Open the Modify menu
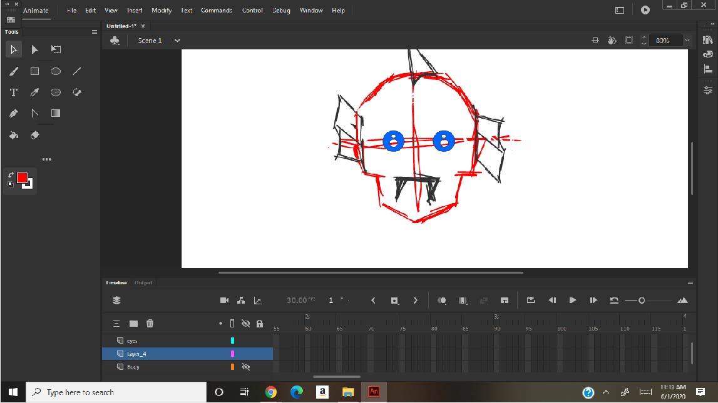 click(x=162, y=11)
